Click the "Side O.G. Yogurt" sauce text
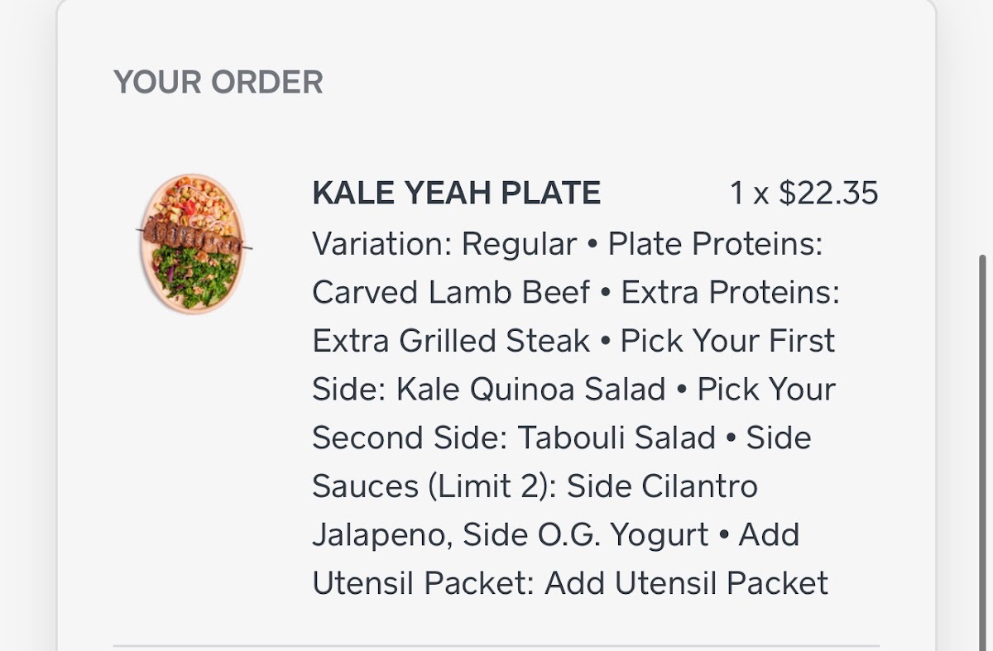This screenshot has width=993, height=651. click(x=585, y=534)
